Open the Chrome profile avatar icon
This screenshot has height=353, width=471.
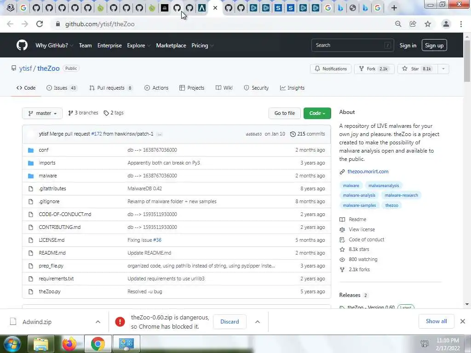tap(446, 24)
